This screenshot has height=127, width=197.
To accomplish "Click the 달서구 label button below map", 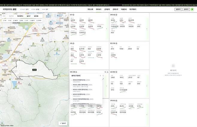I will [x=63, y=123].
